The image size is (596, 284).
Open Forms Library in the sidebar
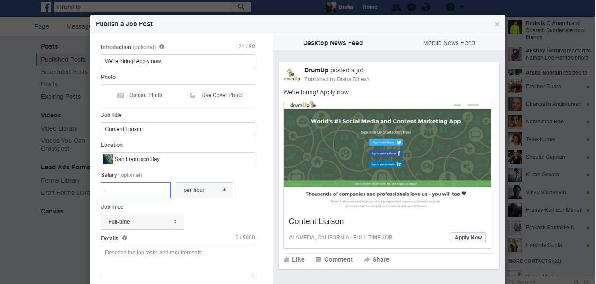60,180
